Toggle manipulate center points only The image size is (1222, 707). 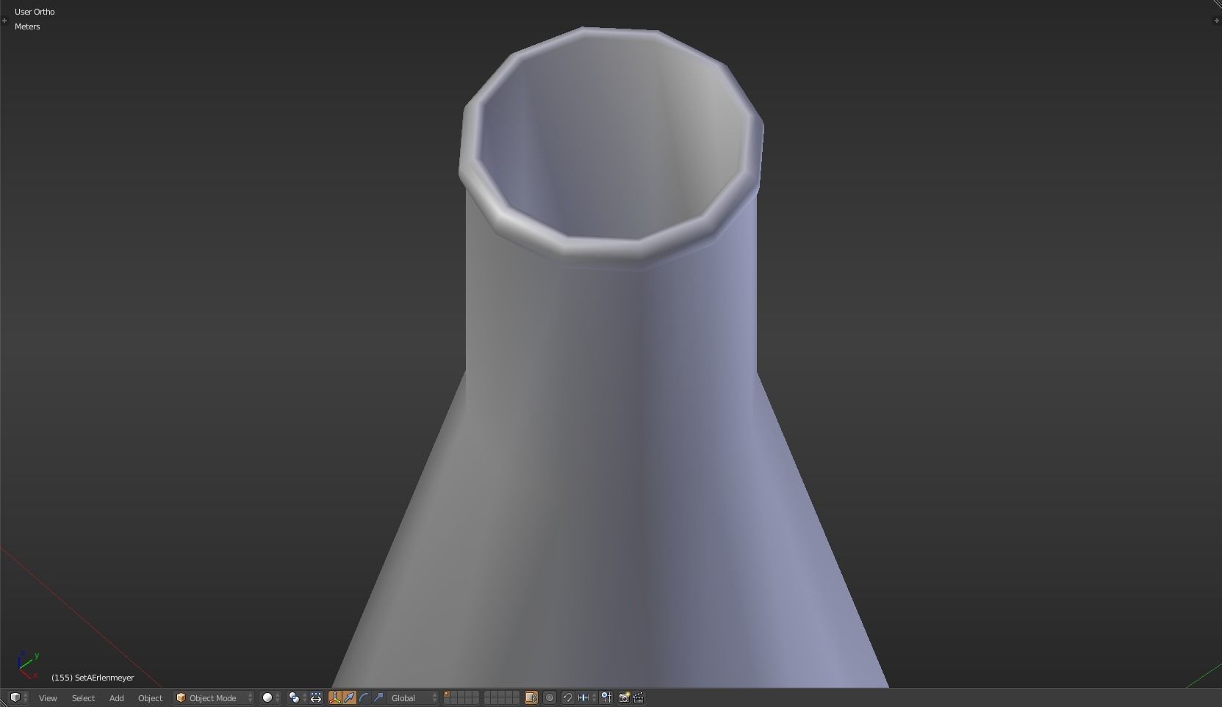coord(316,697)
